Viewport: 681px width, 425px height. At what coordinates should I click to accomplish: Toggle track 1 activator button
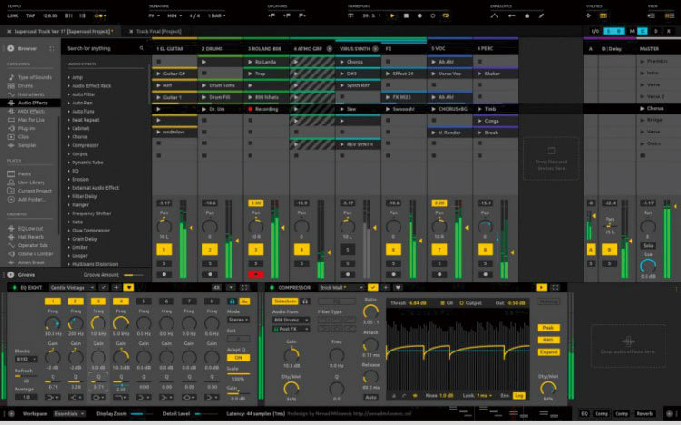[164, 249]
